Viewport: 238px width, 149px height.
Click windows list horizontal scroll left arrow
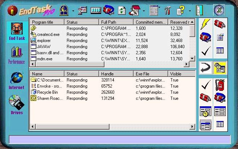[x=33, y=126]
